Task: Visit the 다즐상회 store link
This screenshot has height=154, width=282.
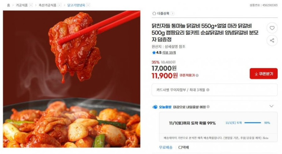Action: pos(163,13)
